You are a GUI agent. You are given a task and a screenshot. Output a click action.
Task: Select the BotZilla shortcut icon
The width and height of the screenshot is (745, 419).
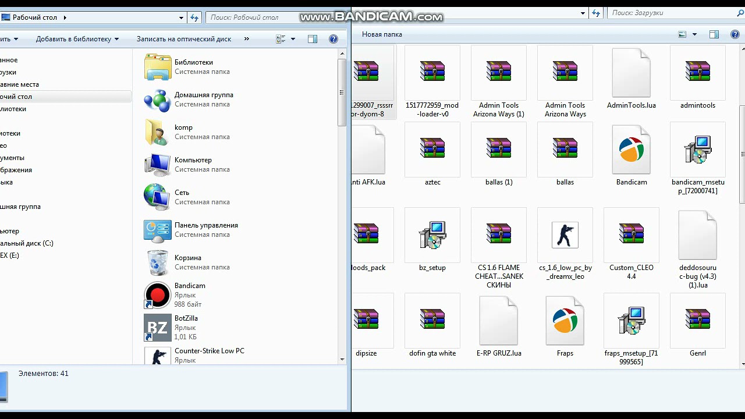coord(157,328)
